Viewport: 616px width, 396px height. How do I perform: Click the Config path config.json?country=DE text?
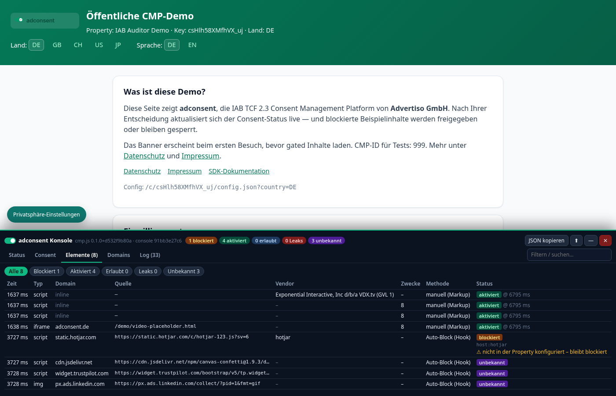click(x=221, y=187)
